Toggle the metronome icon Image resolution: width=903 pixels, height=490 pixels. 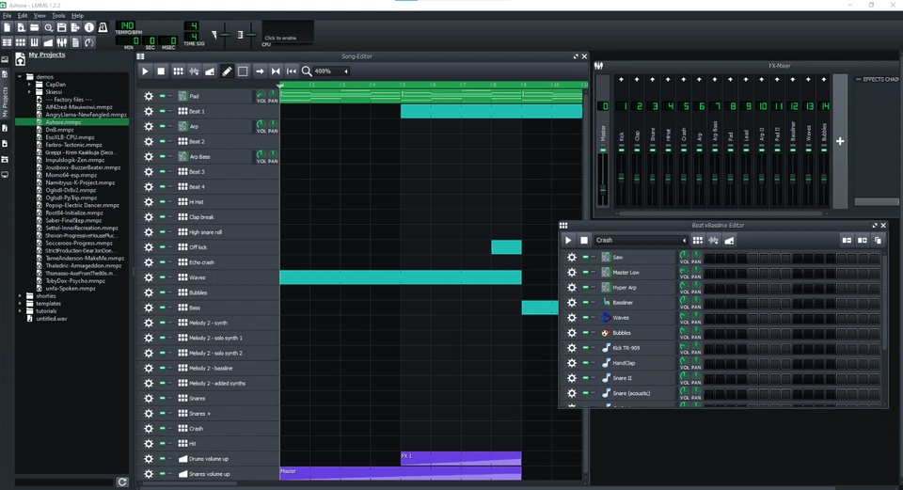(103, 27)
